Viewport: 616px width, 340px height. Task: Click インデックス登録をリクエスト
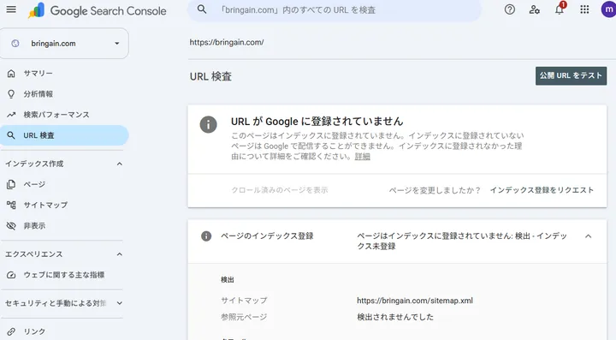point(542,190)
